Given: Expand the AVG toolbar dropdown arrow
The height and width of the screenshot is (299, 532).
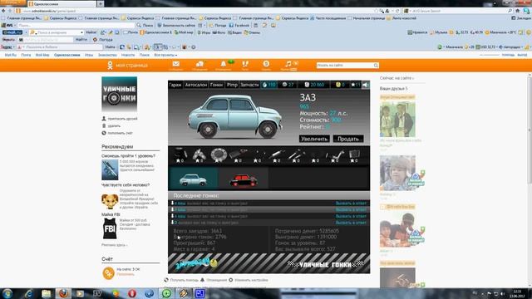Looking at the screenshot, I should [15, 26].
